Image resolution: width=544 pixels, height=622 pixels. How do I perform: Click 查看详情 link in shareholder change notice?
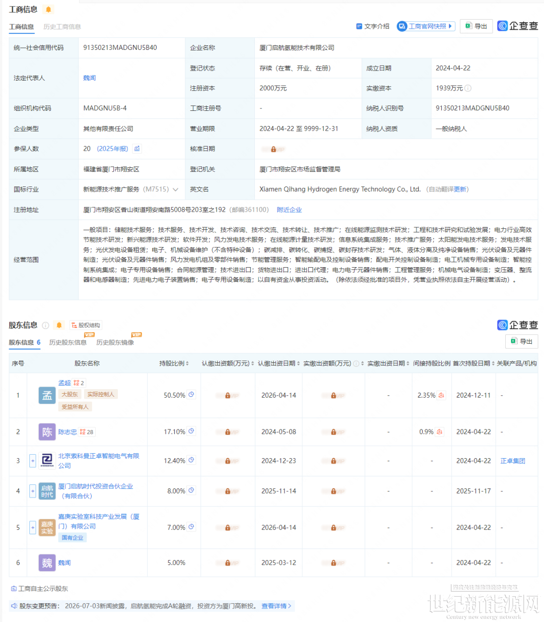[x=276, y=606]
